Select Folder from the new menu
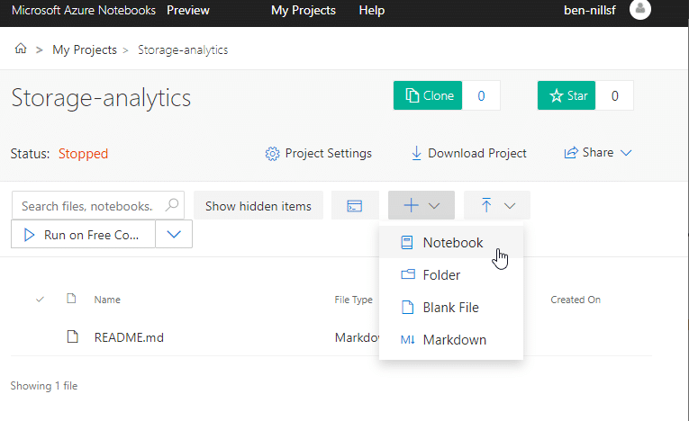This screenshot has height=421, width=689. click(x=451, y=274)
